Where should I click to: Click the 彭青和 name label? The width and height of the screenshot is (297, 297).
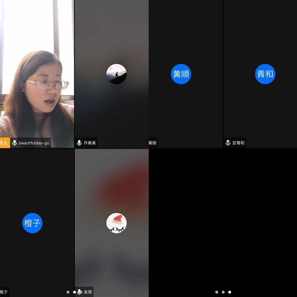click(238, 143)
